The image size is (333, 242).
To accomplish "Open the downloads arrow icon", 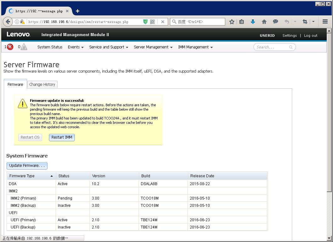I will tap(253, 22).
